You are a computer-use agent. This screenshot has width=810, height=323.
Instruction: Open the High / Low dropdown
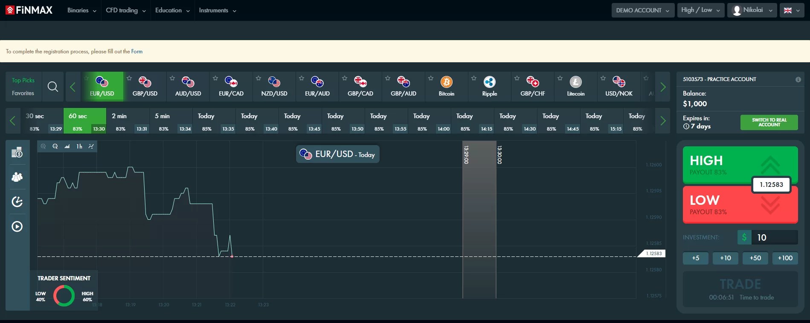(701, 10)
